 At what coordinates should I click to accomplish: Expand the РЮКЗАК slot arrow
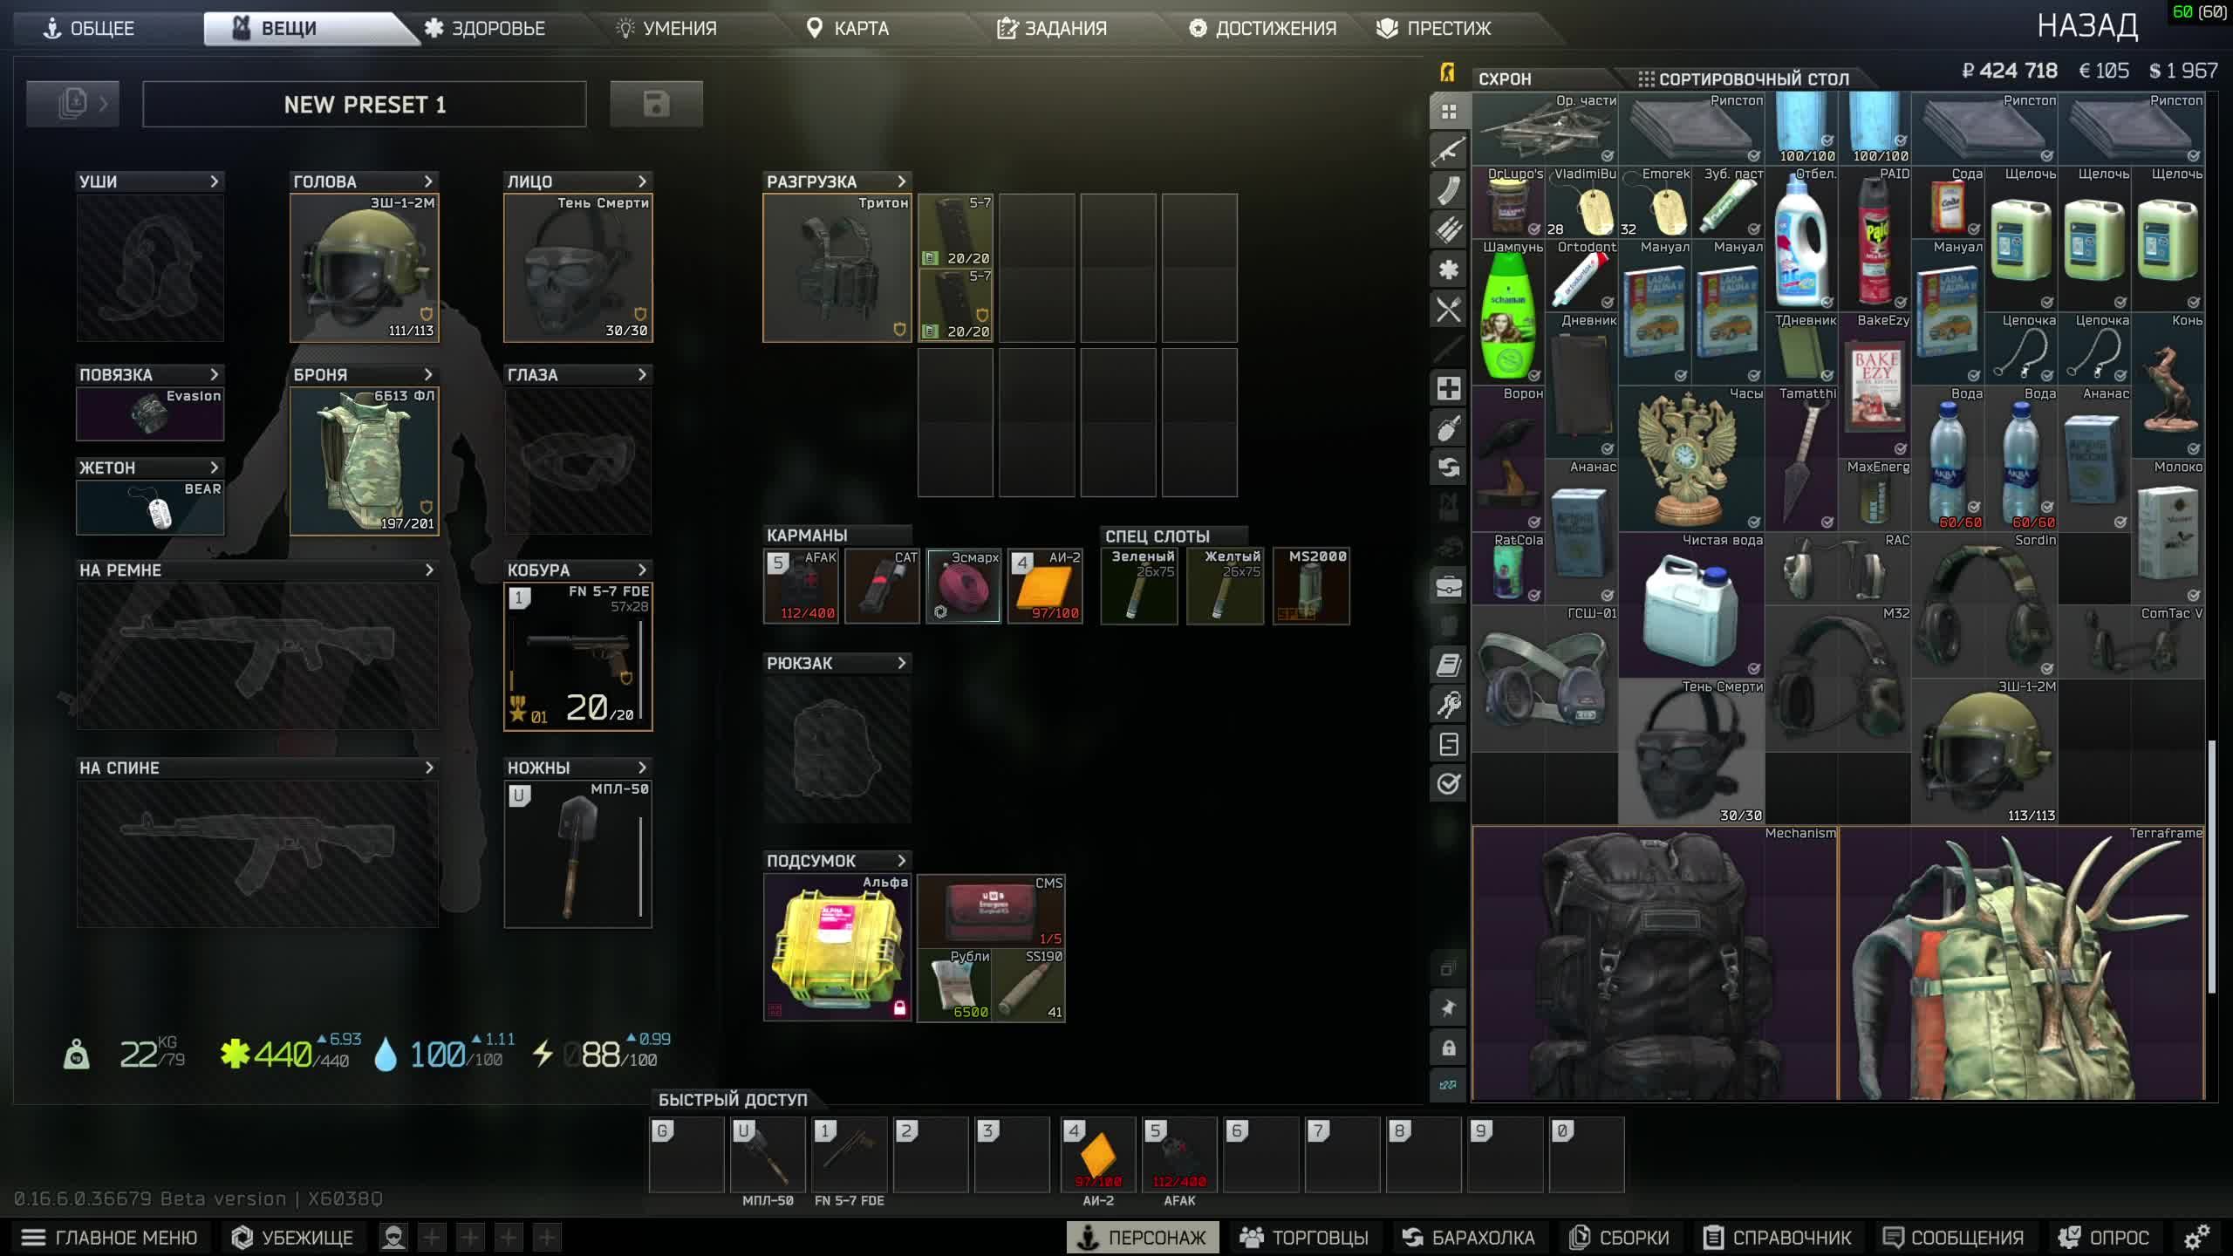pos(902,663)
